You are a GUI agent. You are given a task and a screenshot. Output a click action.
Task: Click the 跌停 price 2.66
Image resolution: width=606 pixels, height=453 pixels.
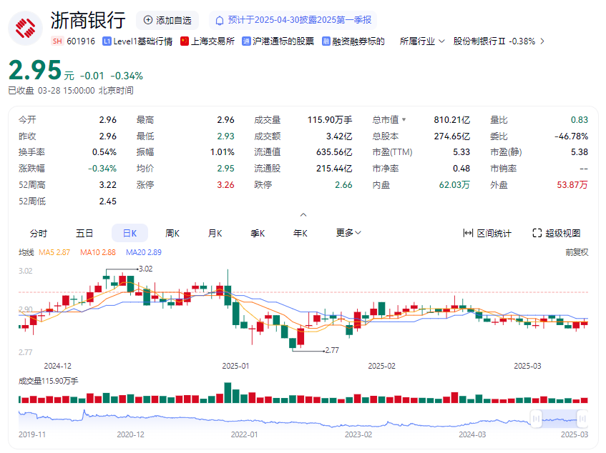point(343,185)
